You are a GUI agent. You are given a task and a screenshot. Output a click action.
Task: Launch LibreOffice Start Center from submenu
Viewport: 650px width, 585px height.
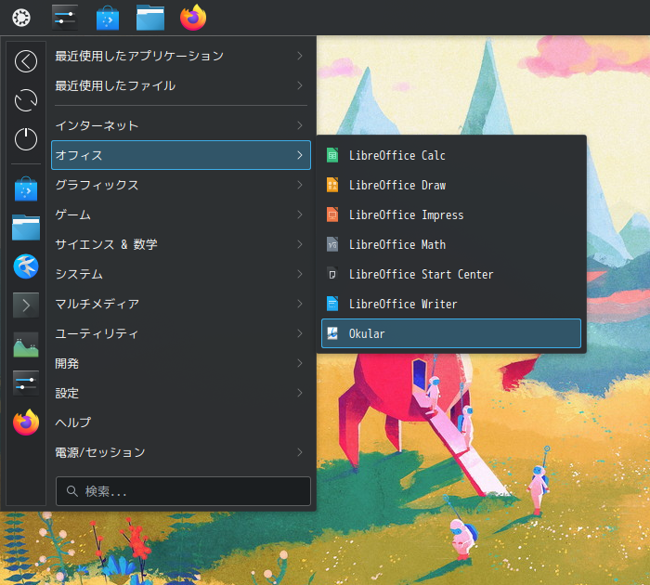click(x=451, y=274)
